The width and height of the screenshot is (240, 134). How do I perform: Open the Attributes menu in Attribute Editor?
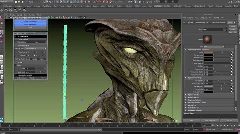click(x=204, y=18)
